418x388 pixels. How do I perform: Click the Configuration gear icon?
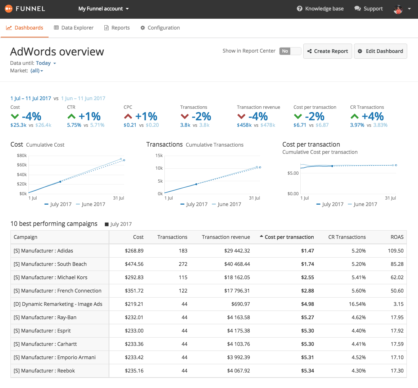click(x=142, y=28)
